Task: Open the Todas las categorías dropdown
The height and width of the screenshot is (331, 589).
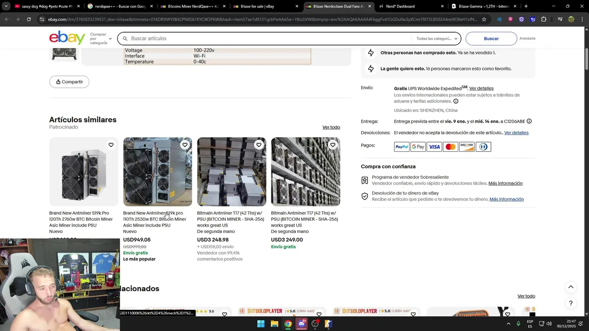Action: (x=436, y=39)
